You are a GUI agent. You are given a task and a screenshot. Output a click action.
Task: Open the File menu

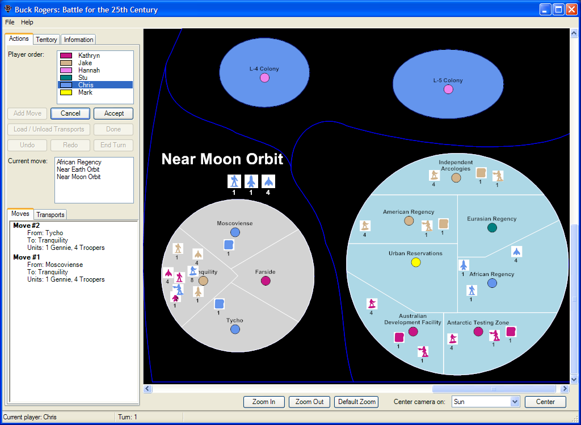(10, 22)
